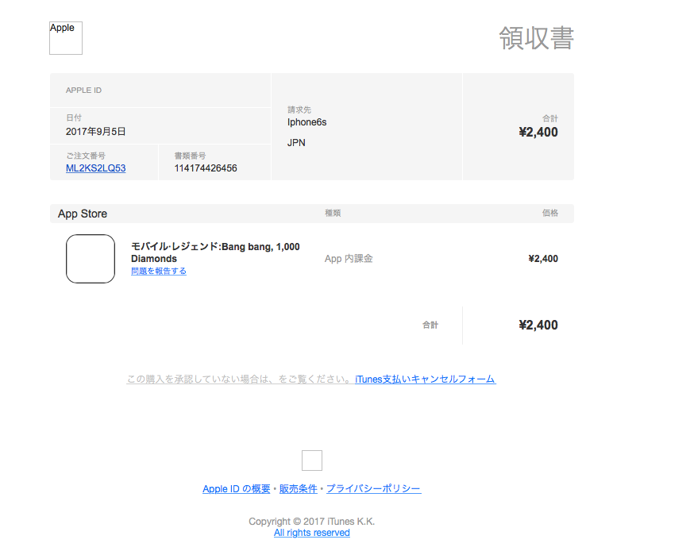Click the App Store section header

(83, 214)
